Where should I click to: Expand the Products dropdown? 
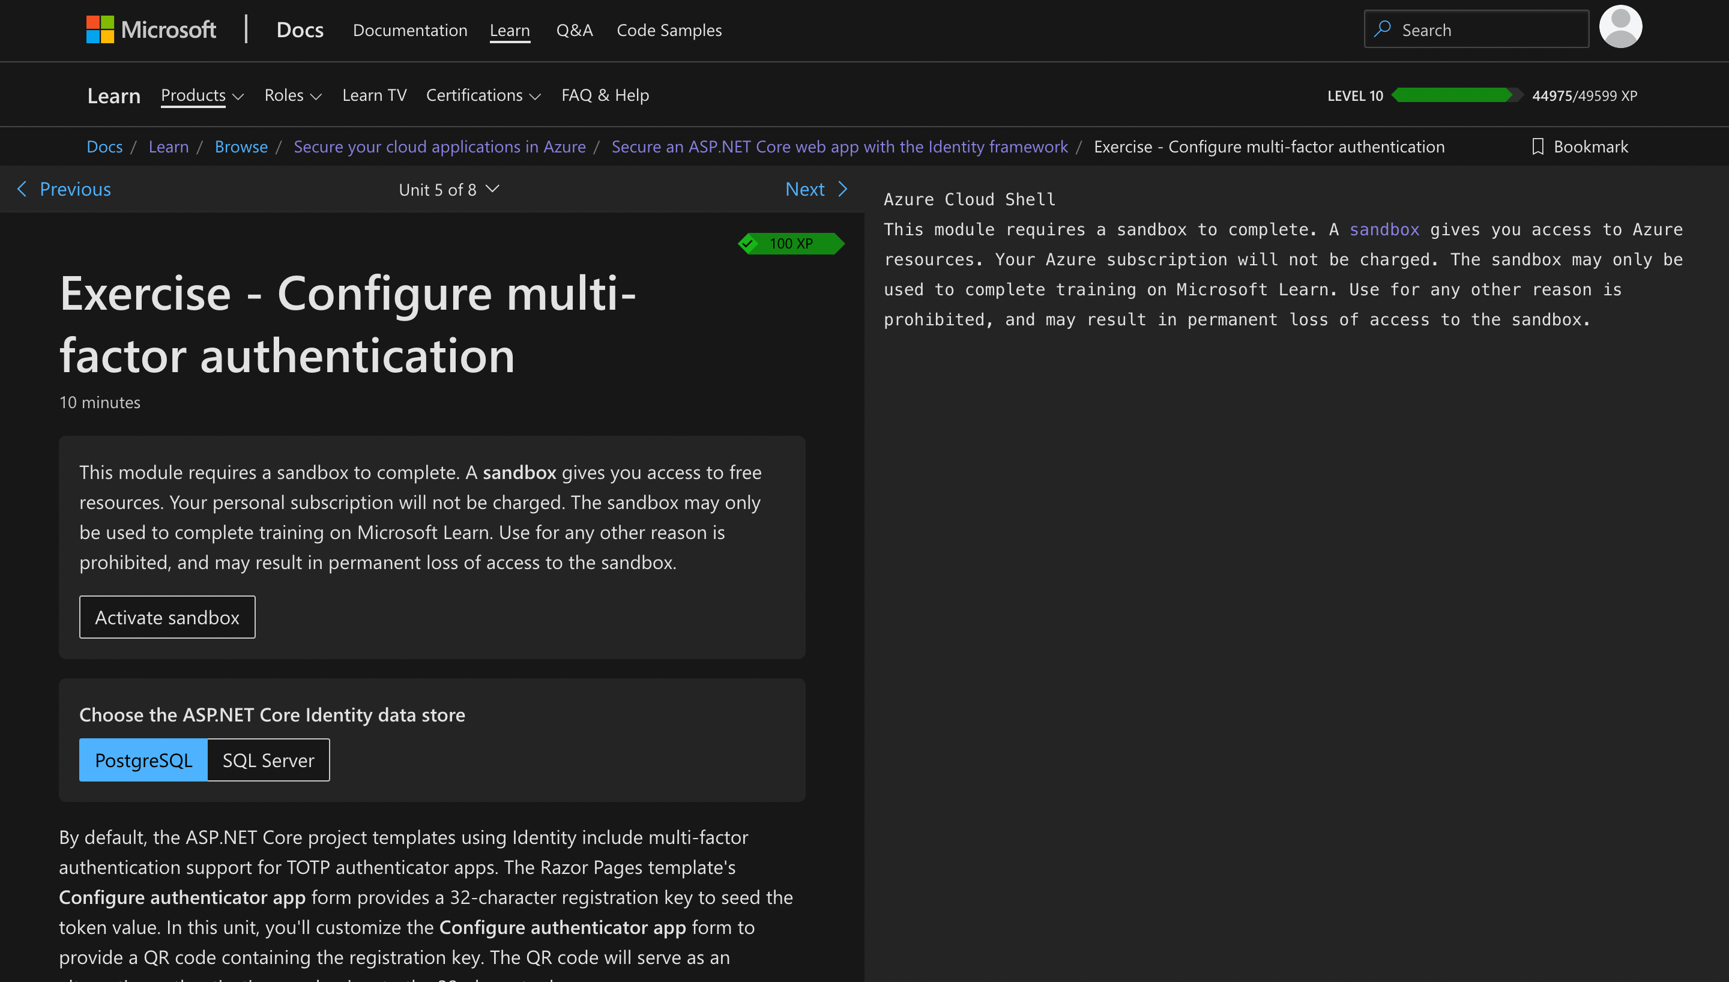201,95
